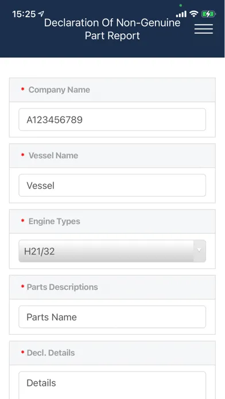Click the Vessel Name field label
The image size is (225, 399).
tap(53, 155)
